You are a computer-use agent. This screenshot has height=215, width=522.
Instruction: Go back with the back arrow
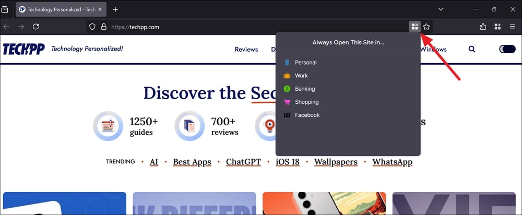(x=6, y=27)
